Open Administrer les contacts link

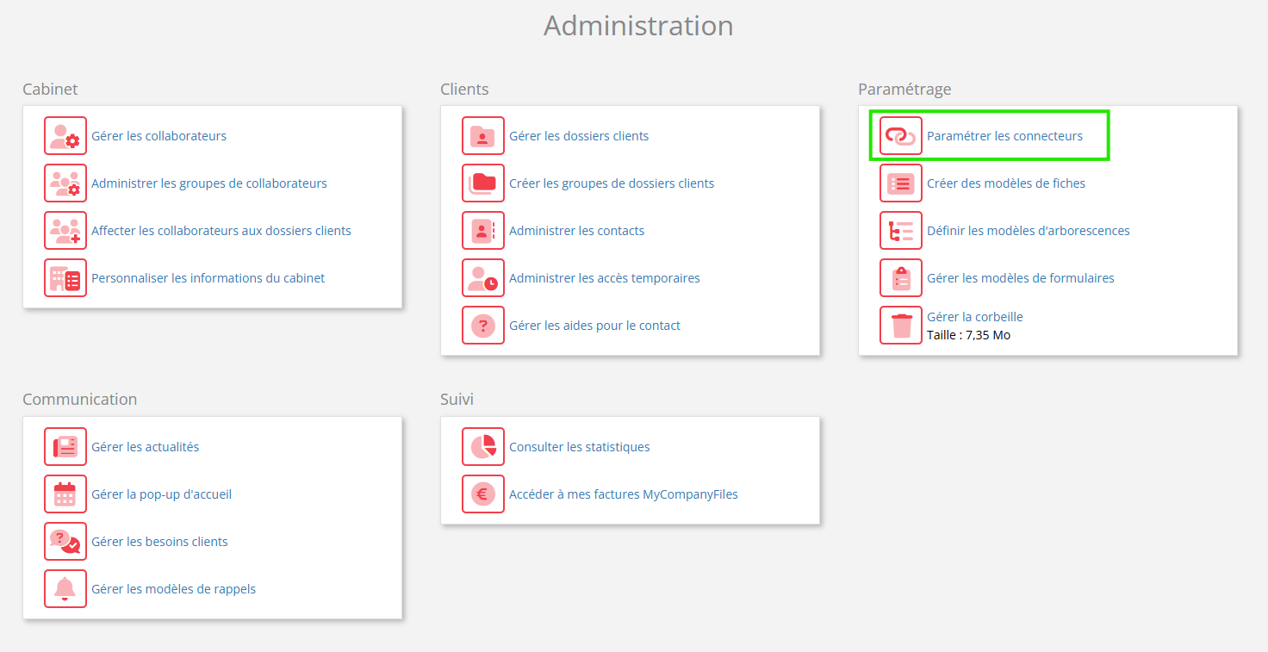tap(576, 231)
